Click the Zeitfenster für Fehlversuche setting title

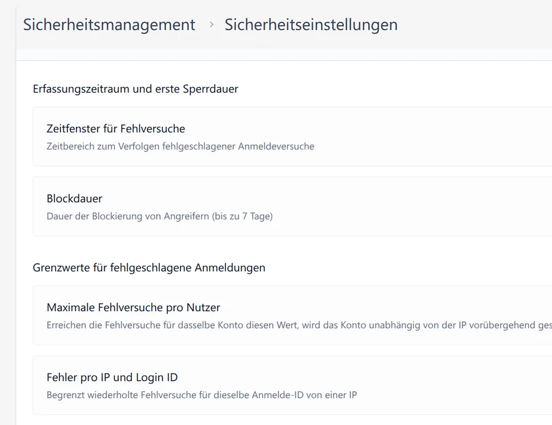pos(116,129)
